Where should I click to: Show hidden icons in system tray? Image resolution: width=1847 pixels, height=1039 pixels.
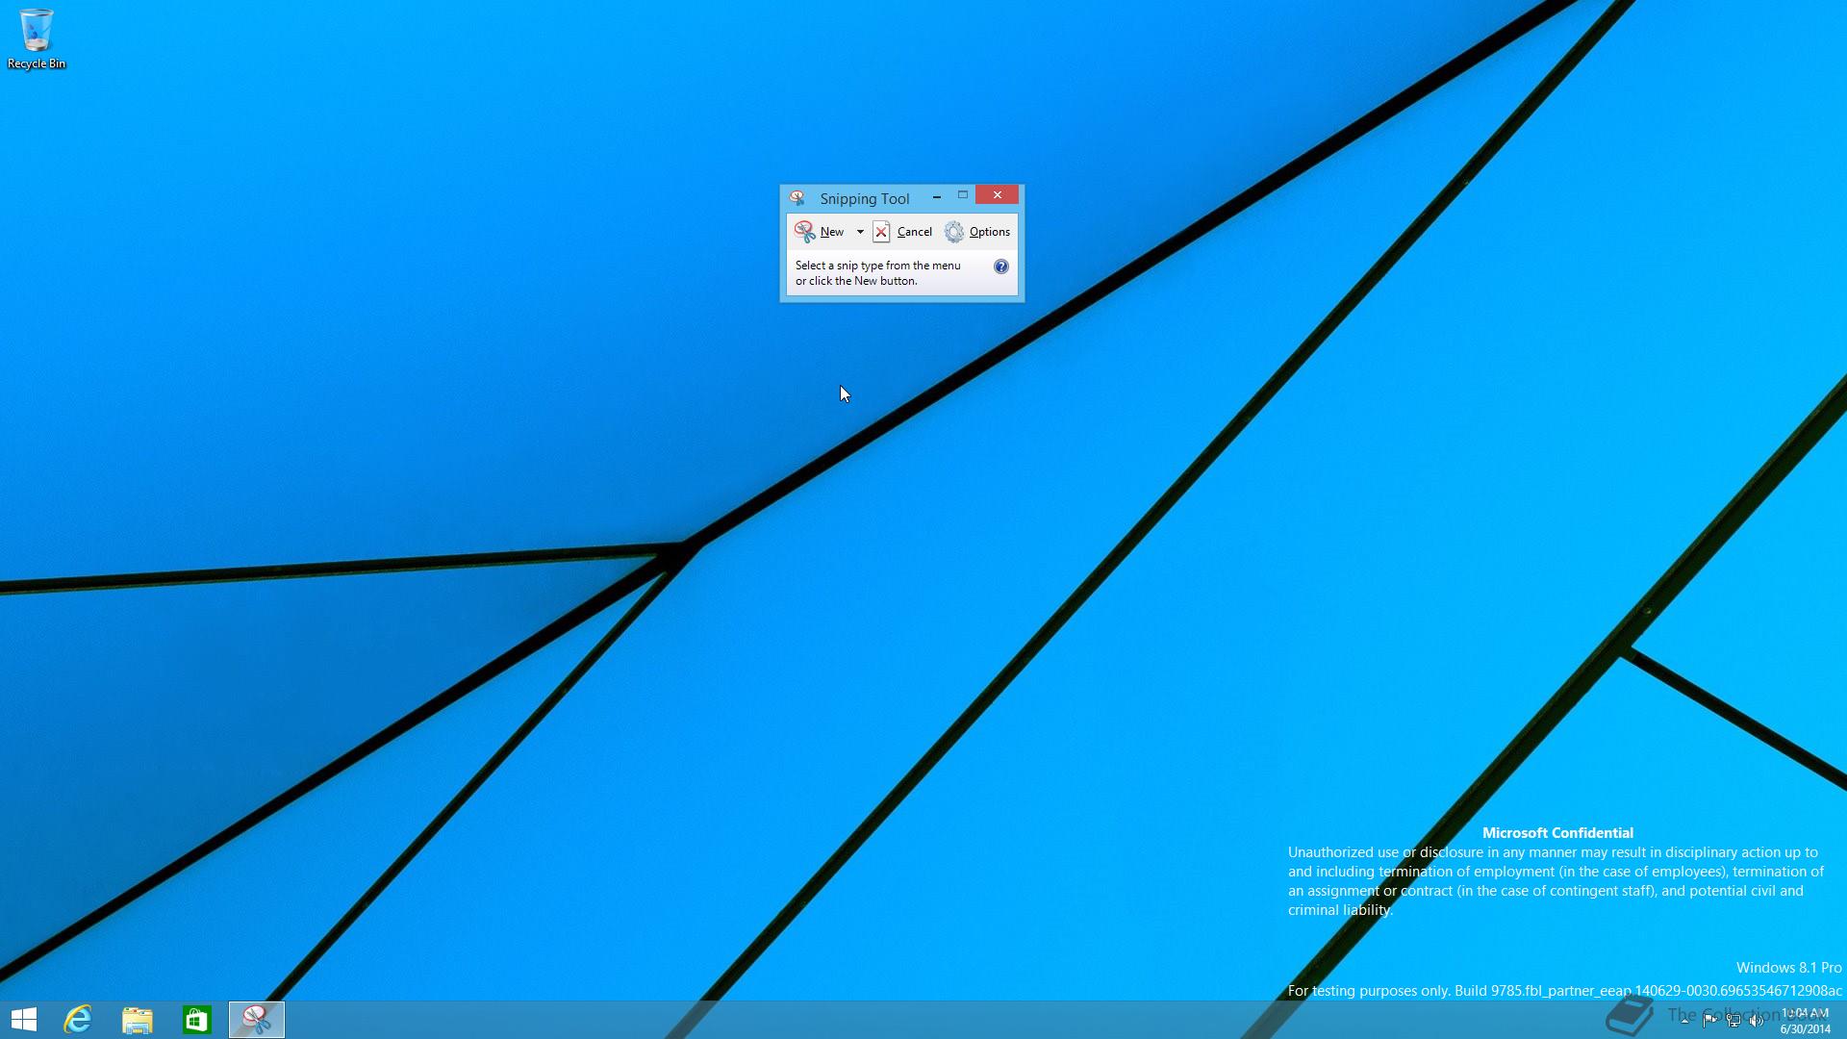[1684, 1021]
